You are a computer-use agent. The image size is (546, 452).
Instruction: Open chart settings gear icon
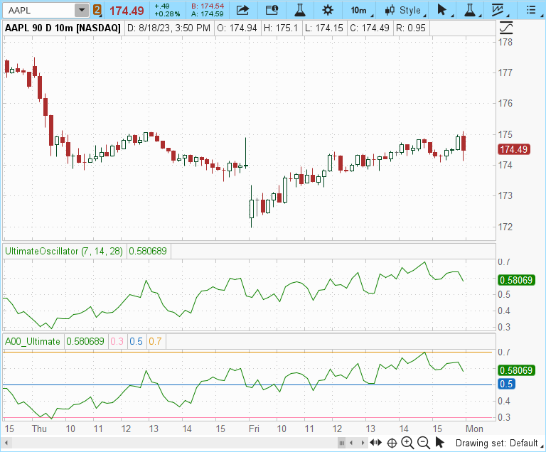pyautogui.click(x=328, y=11)
